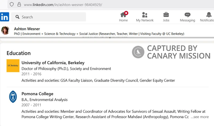
Task: Open the Messaging chat bubble icon
Action: [188, 15]
